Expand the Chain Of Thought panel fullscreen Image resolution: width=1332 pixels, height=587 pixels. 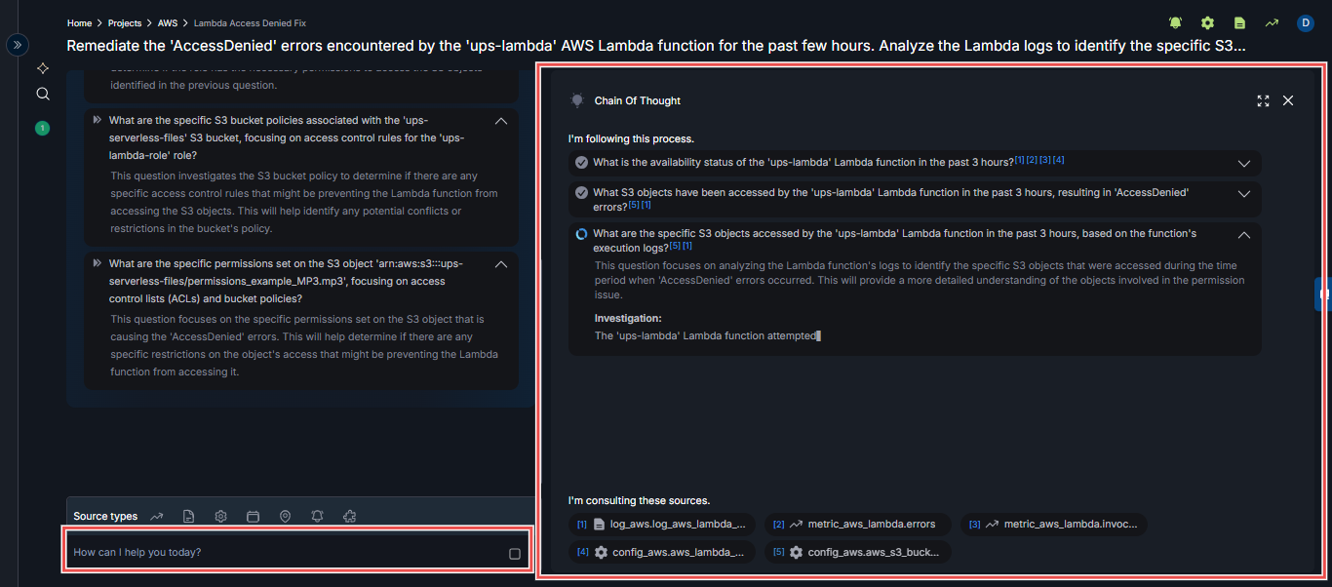tap(1263, 100)
